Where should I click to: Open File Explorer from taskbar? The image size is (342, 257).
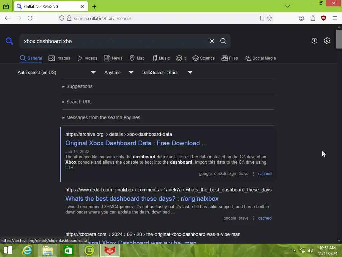[x=47, y=250]
